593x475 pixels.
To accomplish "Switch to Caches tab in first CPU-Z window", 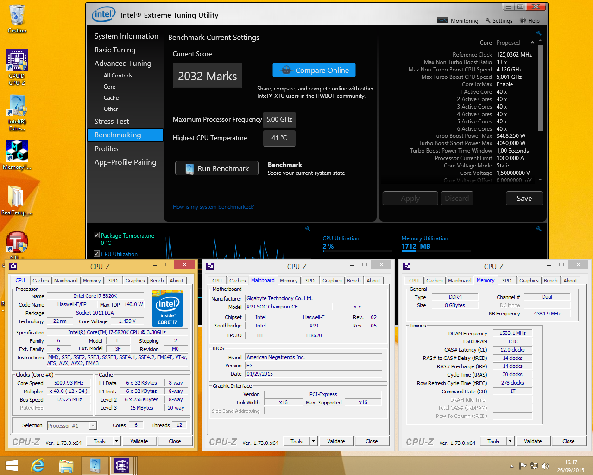I will pyautogui.click(x=41, y=281).
